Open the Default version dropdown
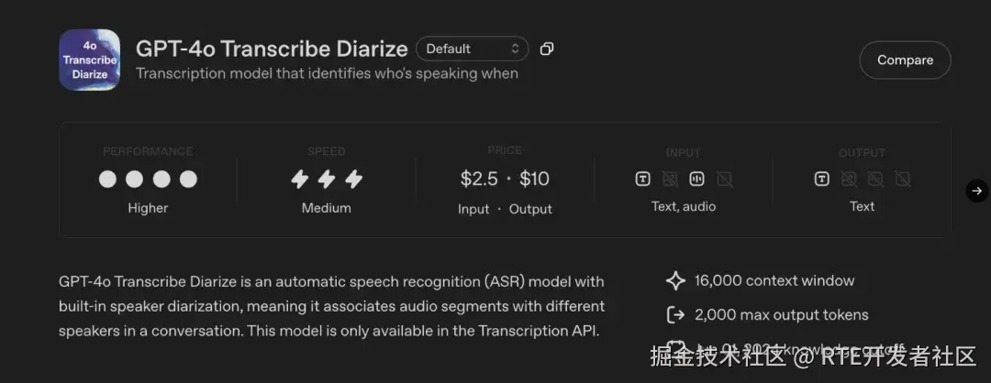This screenshot has height=383, width=991. pyautogui.click(x=473, y=49)
